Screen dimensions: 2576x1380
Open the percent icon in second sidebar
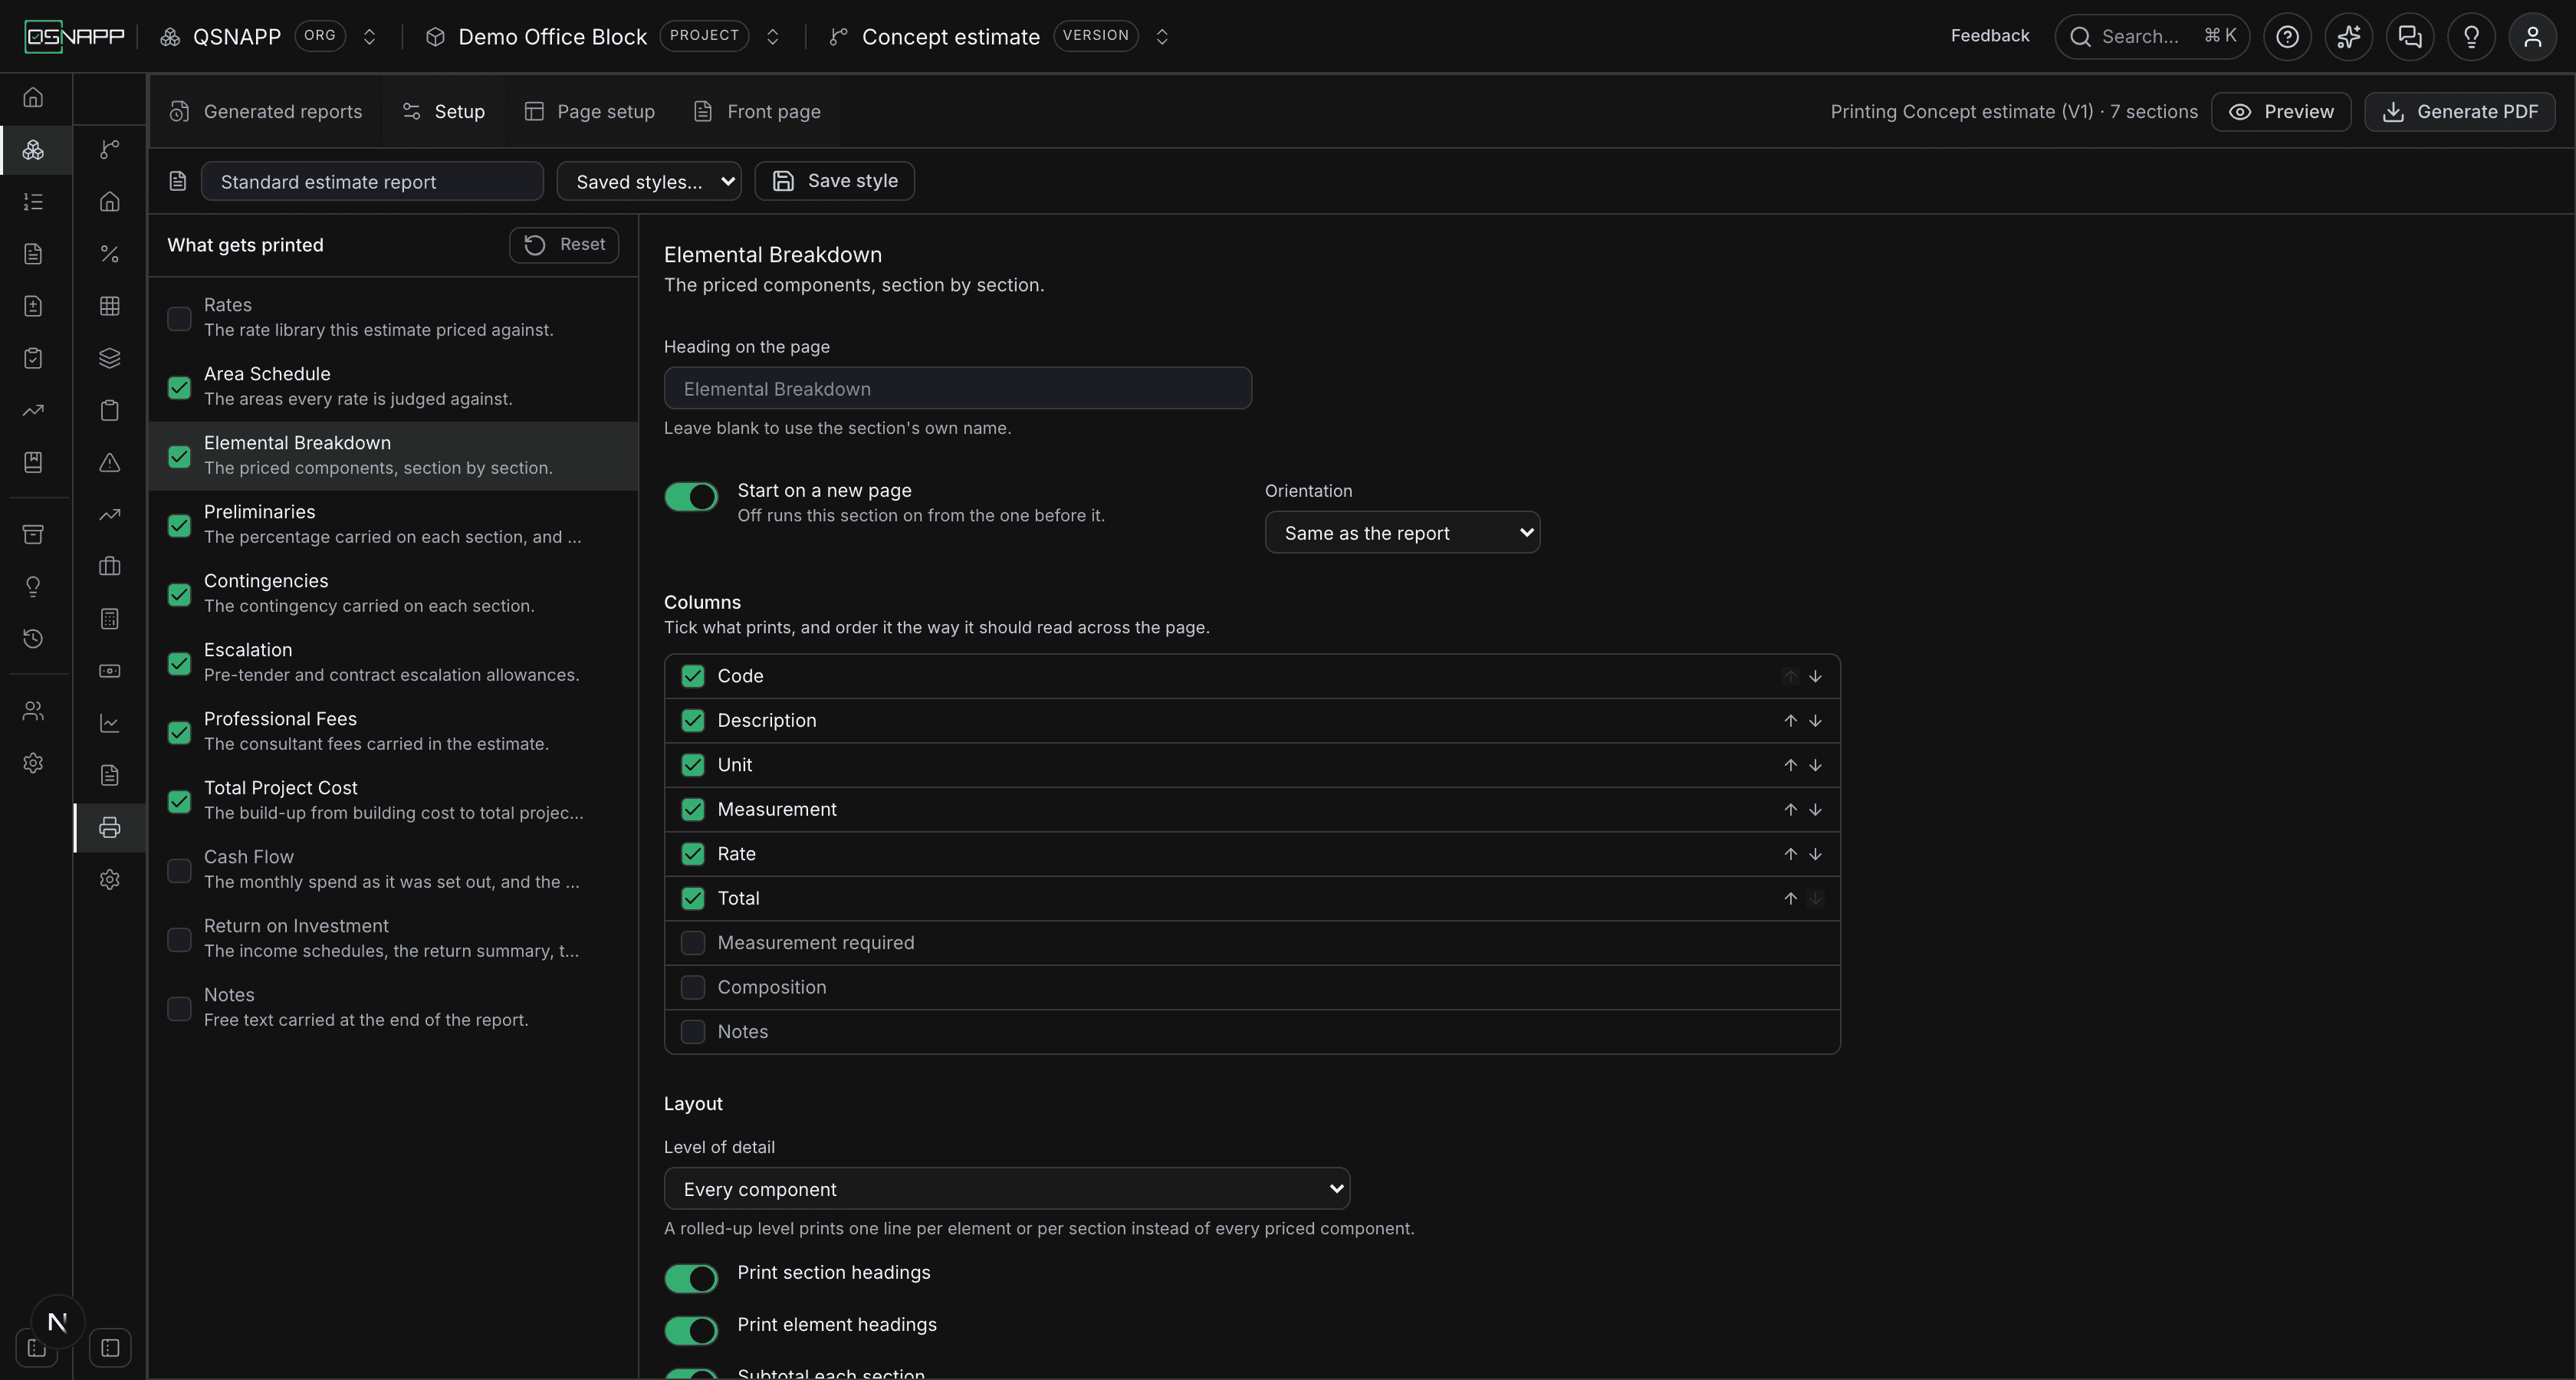pyautogui.click(x=110, y=254)
